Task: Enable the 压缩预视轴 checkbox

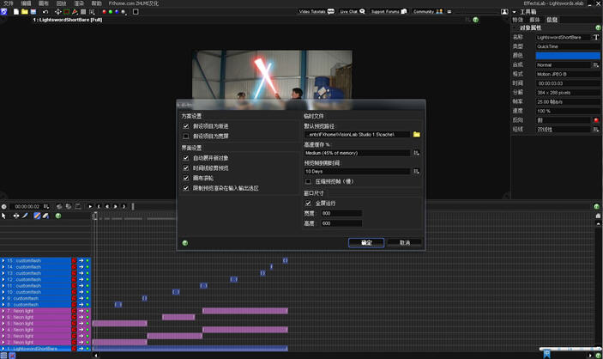Action: (309, 181)
